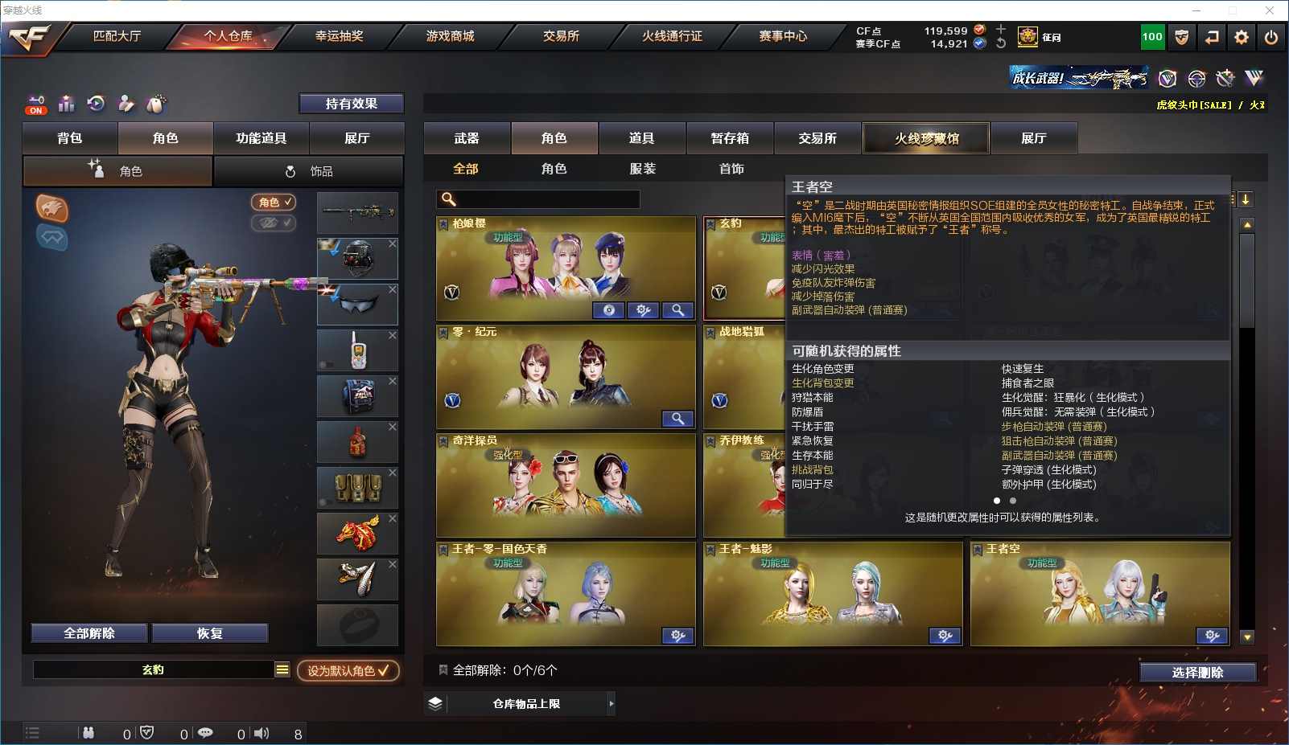Click the 全部解除 button
Viewport: 1289px width, 745px height.
[x=89, y=633]
